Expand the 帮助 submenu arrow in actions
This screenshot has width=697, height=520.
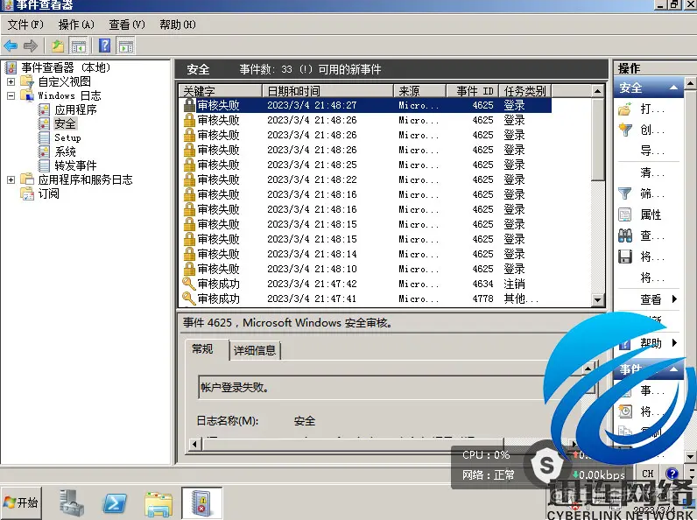coord(674,342)
